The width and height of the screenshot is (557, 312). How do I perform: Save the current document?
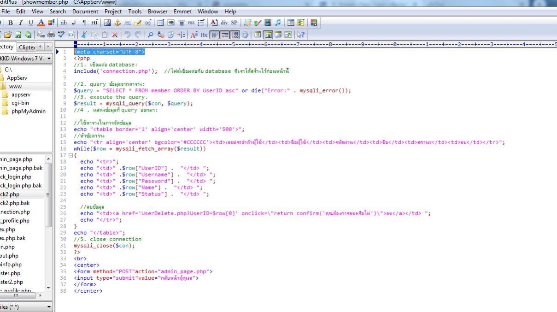pyautogui.click(x=18, y=35)
